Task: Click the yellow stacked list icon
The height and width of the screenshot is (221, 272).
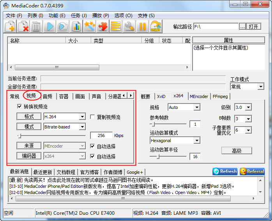Action: (x=116, y=26)
